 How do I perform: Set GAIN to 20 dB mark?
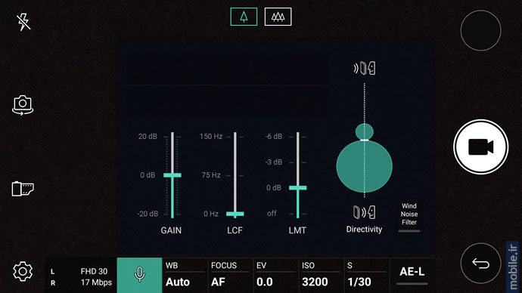(x=172, y=137)
